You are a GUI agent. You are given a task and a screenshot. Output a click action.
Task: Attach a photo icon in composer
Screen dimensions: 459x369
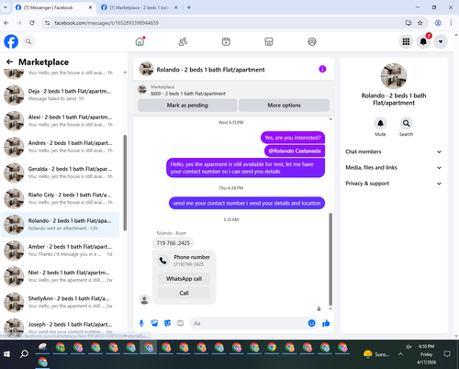coord(154,323)
